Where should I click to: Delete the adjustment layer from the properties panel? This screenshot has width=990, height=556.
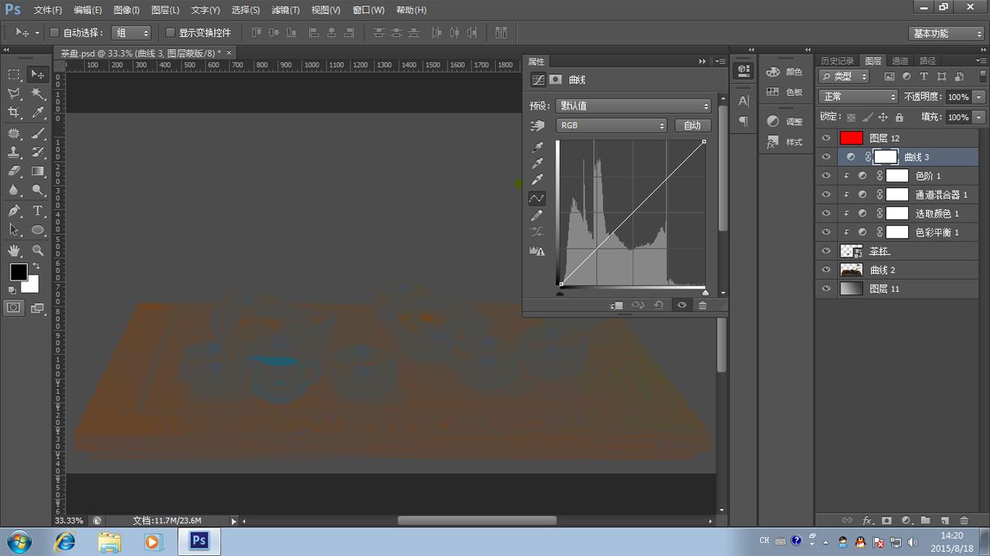pos(702,305)
